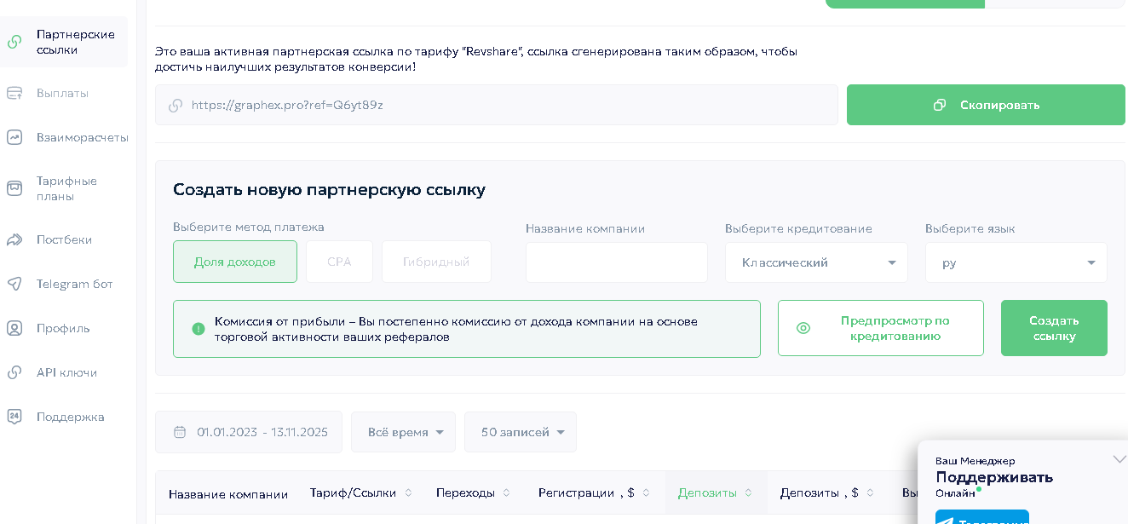Screen dimensions: 1128x524
Task: Click the API ключи link icon
Action: pos(14,372)
